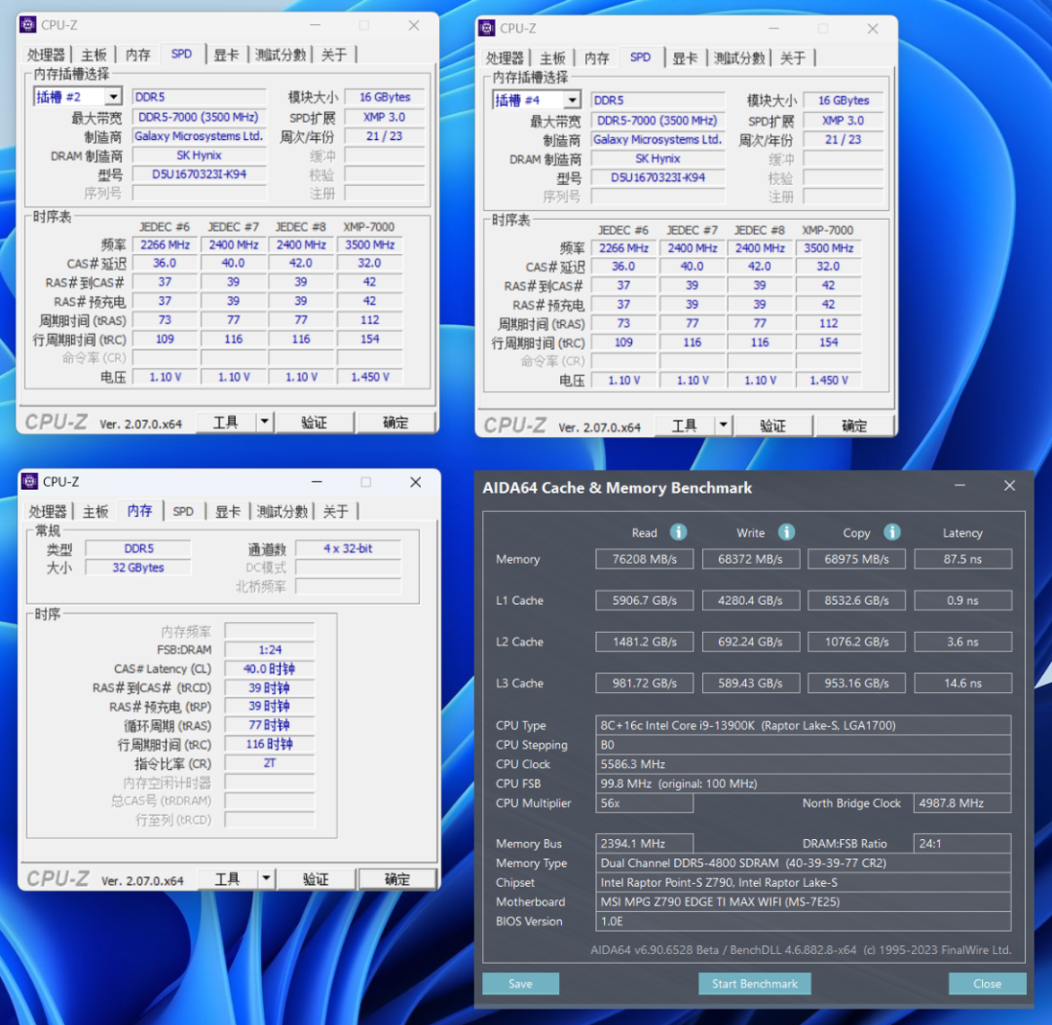Open slot #4 memory slot dropdown
Viewport: 1052px width, 1025px height.
(573, 100)
